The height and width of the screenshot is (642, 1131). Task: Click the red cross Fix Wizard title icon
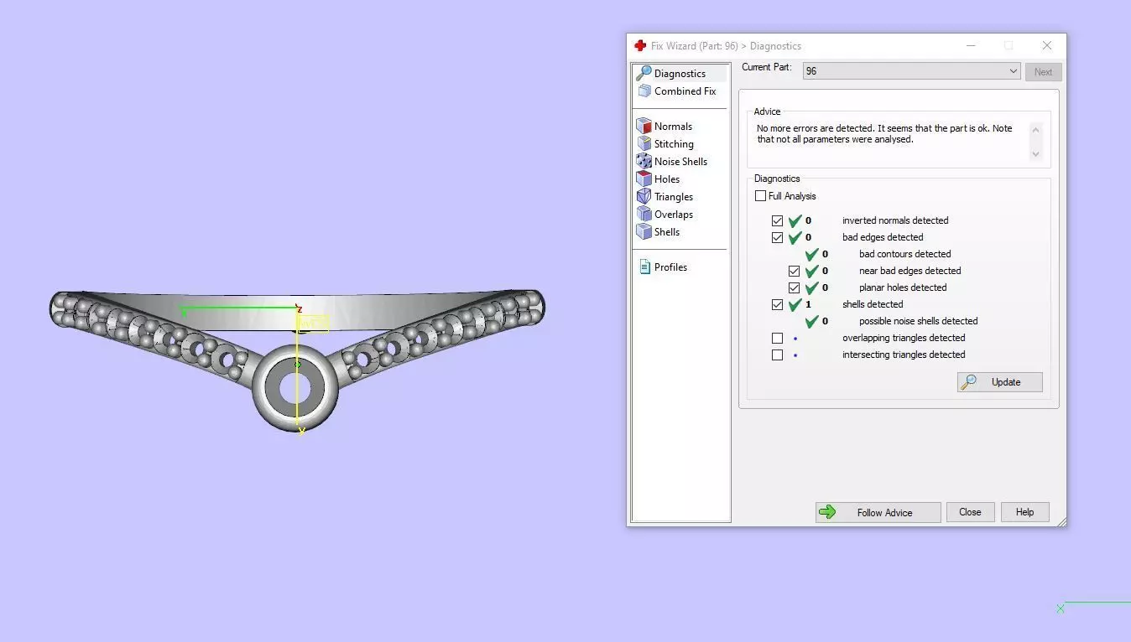640,45
